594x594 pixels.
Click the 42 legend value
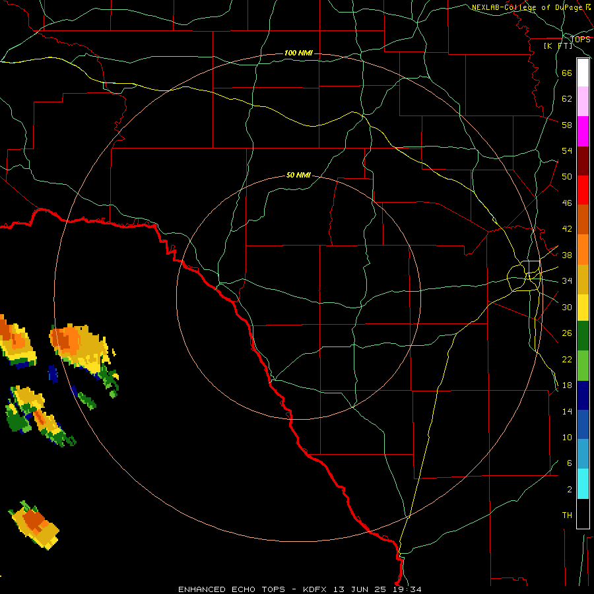tap(567, 229)
